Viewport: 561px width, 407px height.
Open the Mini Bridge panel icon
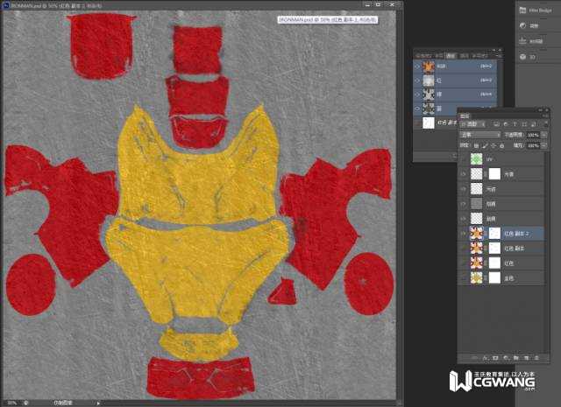[522, 10]
